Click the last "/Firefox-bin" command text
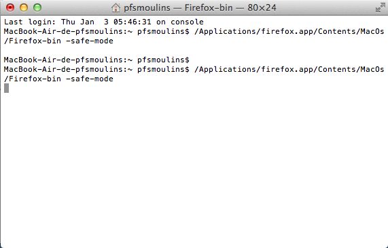388x248 pixels. (x=33, y=79)
